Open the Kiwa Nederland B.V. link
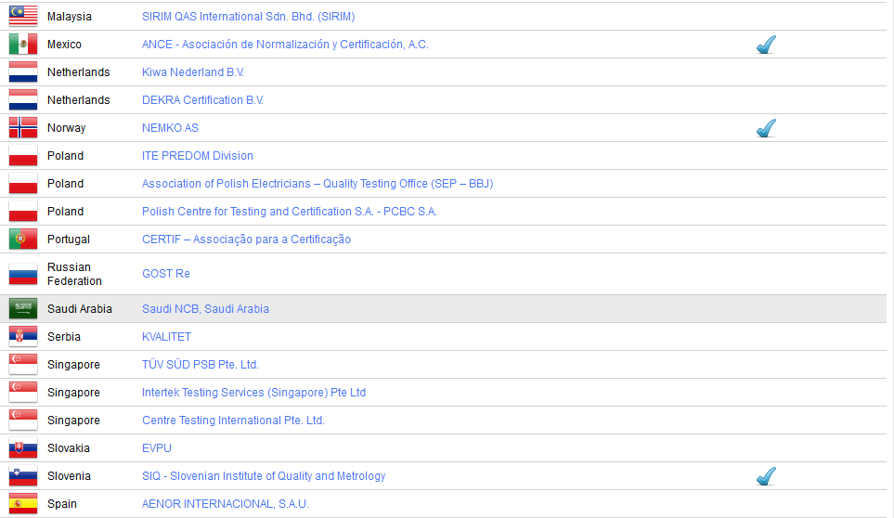Image resolution: width=894 pixels, height=518 pixels. point(193,72)
